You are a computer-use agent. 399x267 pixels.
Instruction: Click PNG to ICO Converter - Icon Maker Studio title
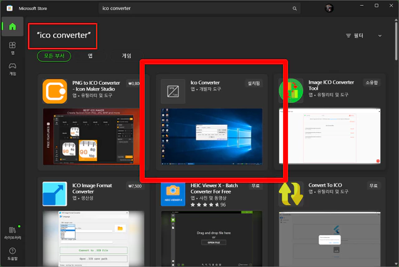coord(96,86)
